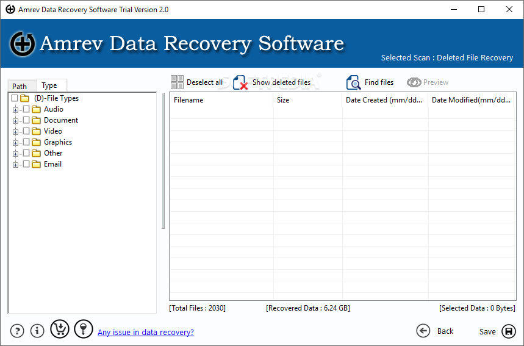The height and width of the screenshot is (346, 524).
Task: Check the Document checkbox
Action: coord(26,120)
